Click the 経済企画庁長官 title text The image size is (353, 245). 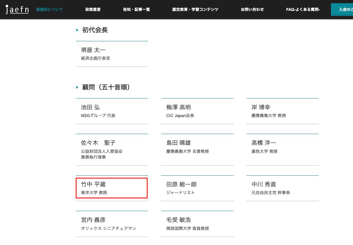click(x=95, y=58)
